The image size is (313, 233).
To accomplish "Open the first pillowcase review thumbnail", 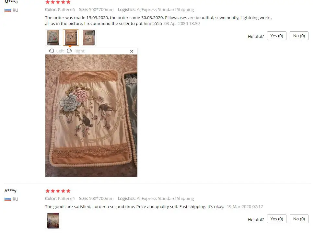I will pyautogui.click(x=53, y=38).
